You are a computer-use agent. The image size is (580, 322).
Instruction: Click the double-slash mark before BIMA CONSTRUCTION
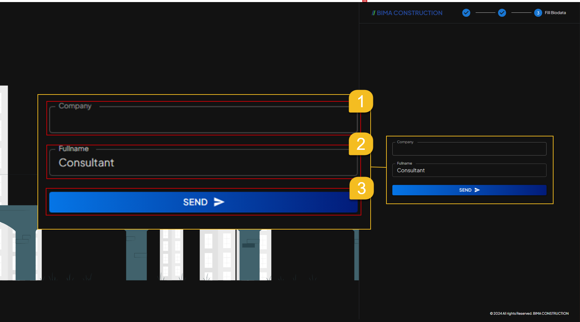(x=373, y=13)
